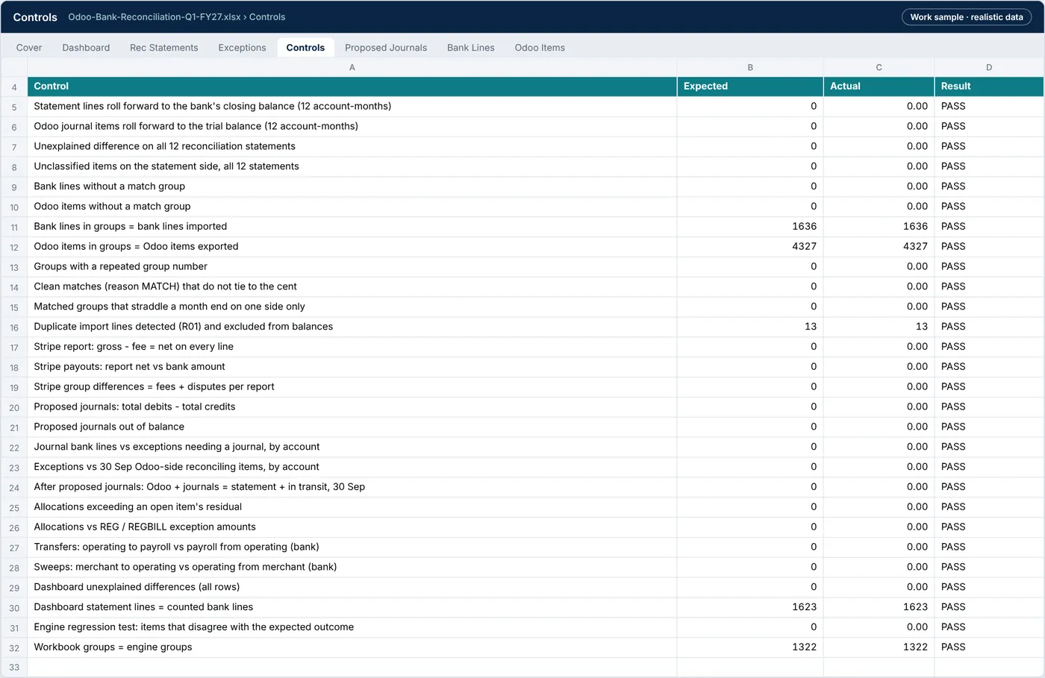This screenshot has height=678, width=1045.
Task: Click 'Allocations exceeding an open item's residual' cell
Action: click(352, 507)
